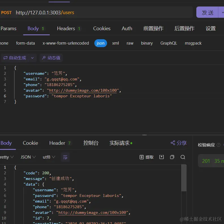This screenshot has width=224, height=224.
Task: Select form-data body type
Action: click(25, 43)
